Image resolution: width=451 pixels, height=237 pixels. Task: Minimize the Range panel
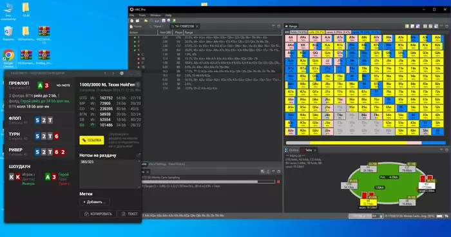(442, 26)
